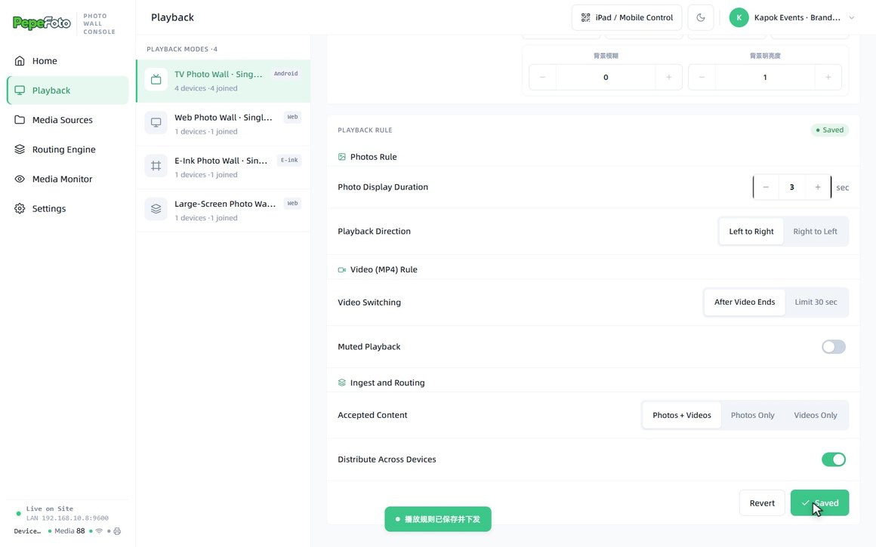The image size is (876, 547).
Task: Click the Kapok Events K avatar
Action: pyautogui.click(x=739, y=18)
